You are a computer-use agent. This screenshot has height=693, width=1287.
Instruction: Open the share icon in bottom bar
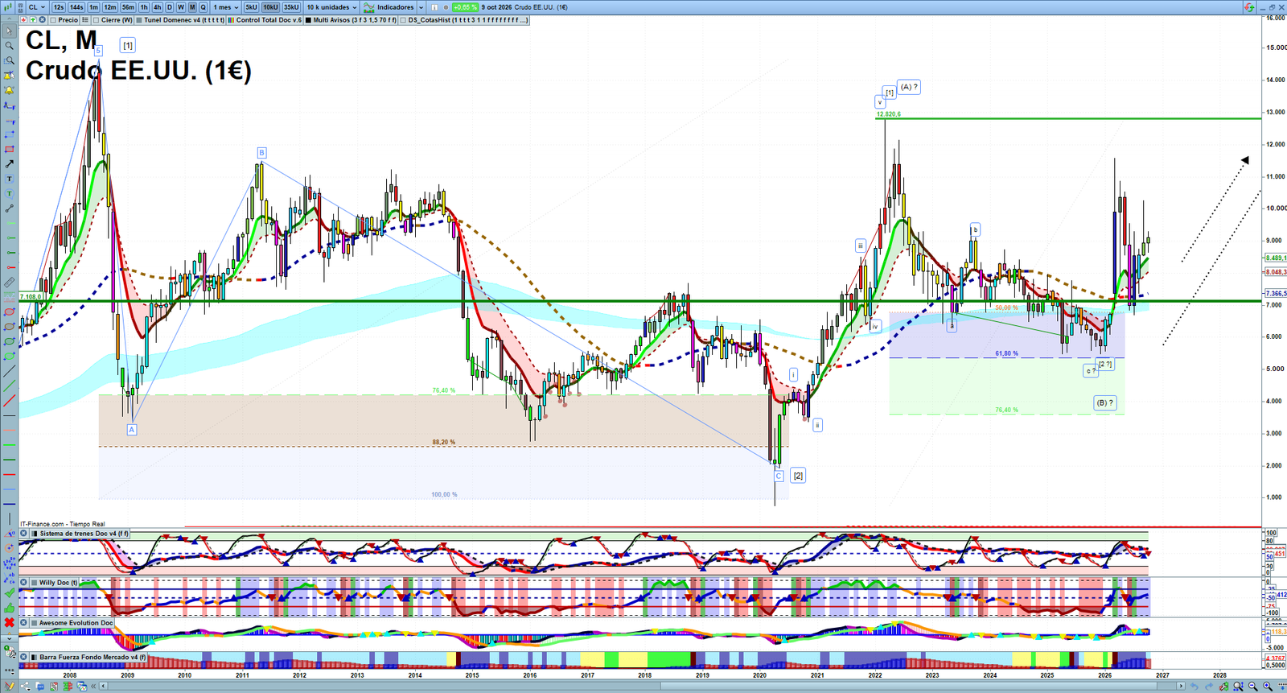[25, 687]
